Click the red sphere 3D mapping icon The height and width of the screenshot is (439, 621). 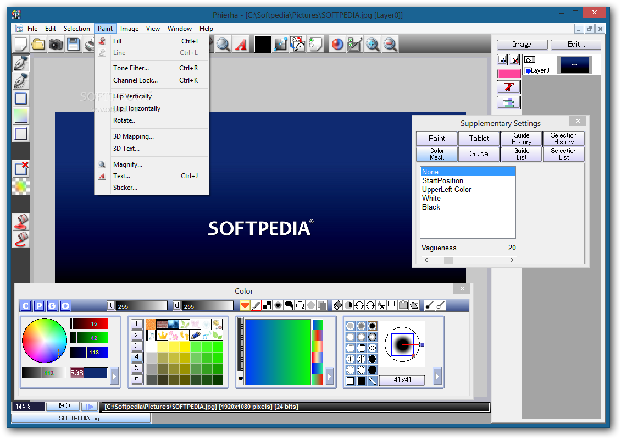click(337, 44)
